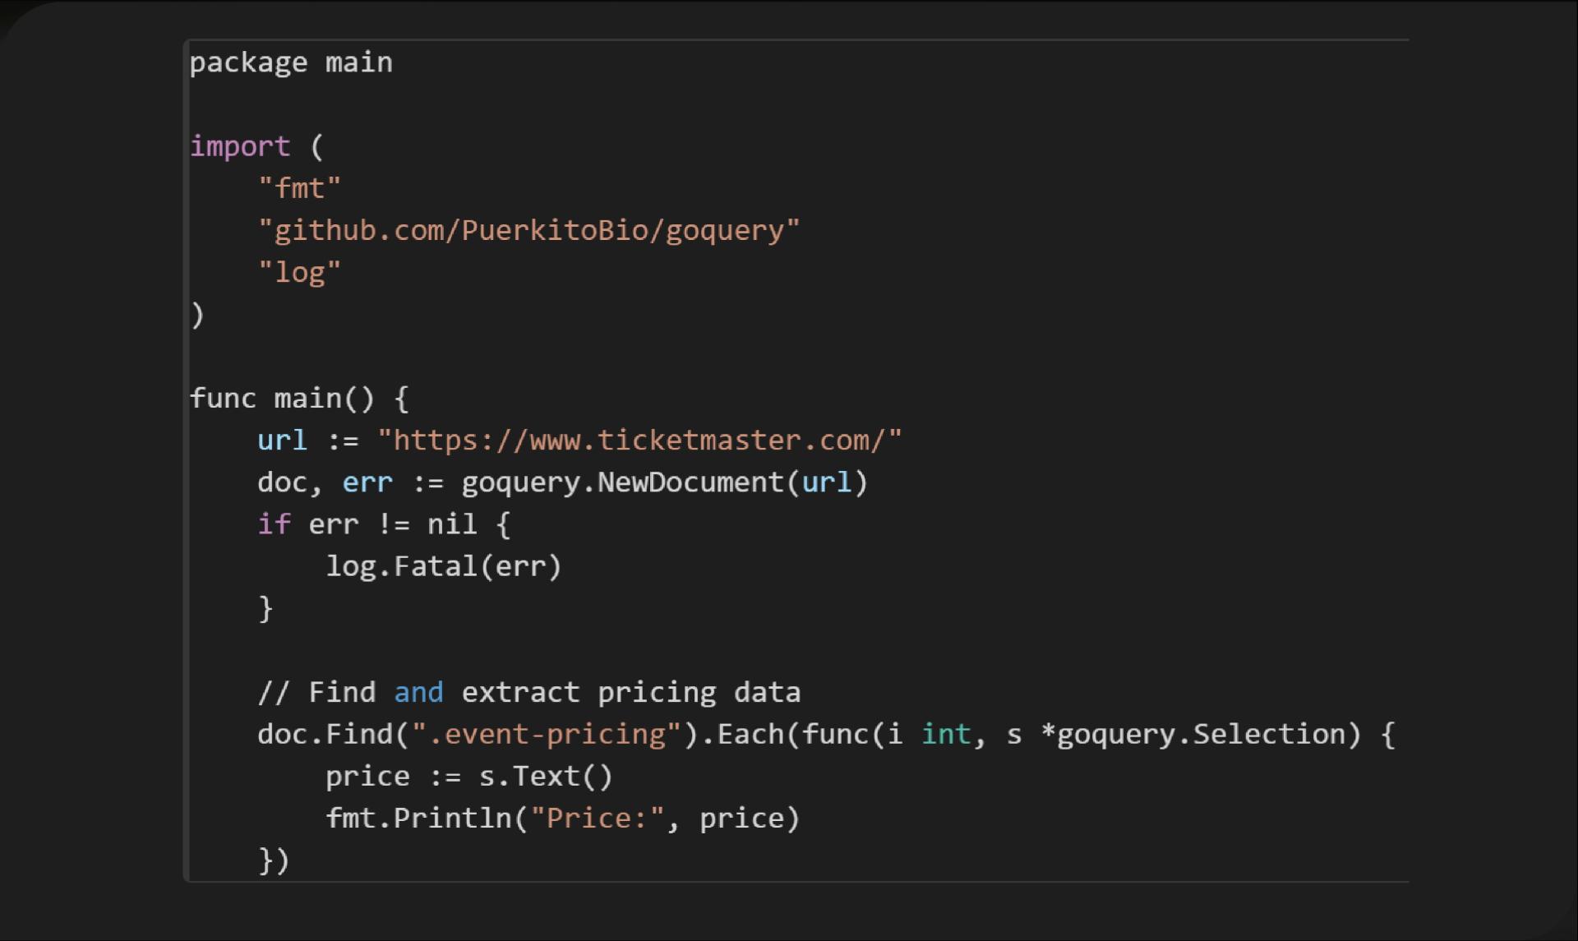This screenshot has height=941, width=1578.
Task: Select the "err" variable identifier
Action: tap(367, 482)
